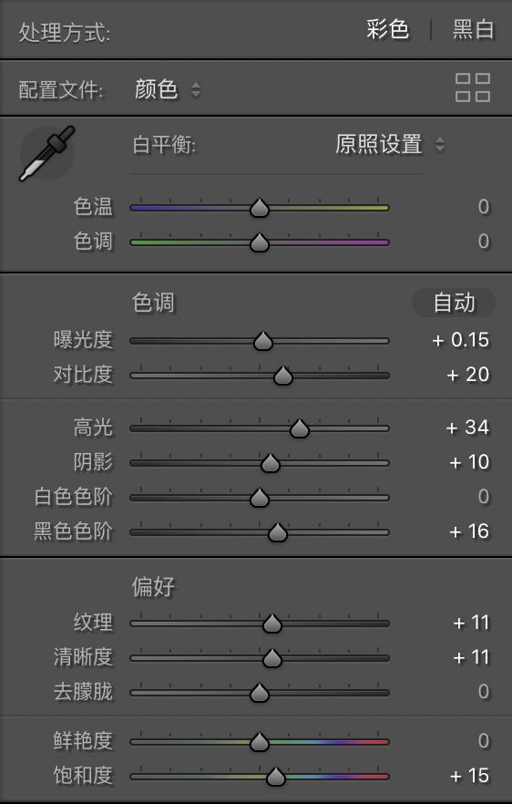Switch treatment to 黑白 black and white
This screenshot has height=804, width=512.
[x=473, y=29]
